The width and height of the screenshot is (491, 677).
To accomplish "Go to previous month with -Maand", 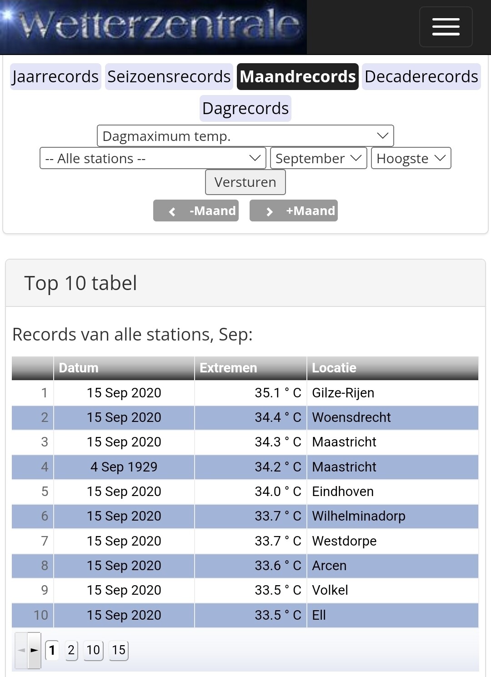I will pyautogui.click(x=196, y=211).
